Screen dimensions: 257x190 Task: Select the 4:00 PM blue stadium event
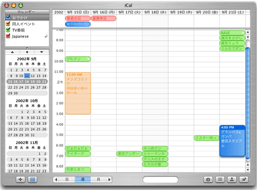232,141
